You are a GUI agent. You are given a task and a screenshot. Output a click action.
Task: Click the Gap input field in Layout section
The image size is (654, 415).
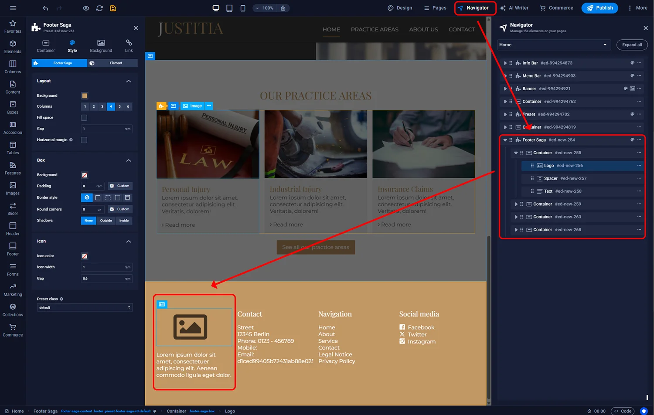(x=107, y=129)
